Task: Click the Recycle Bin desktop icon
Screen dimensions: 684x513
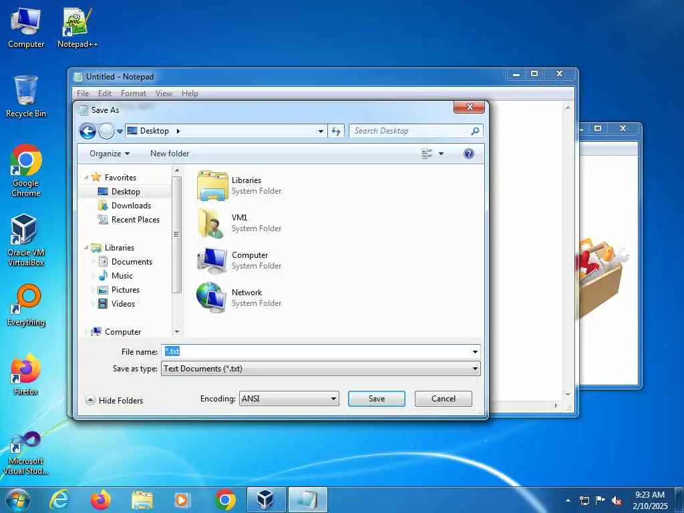Action: click(x=26, y=97)
